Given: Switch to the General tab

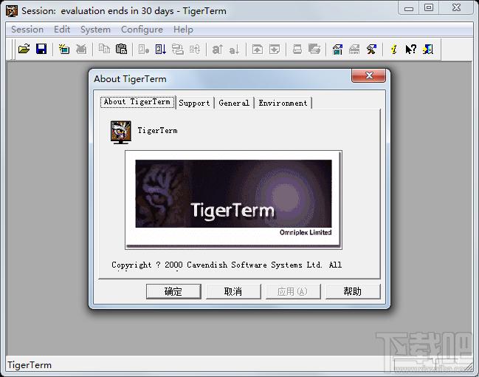Looking at the screenshot, I should click(234, 103).
